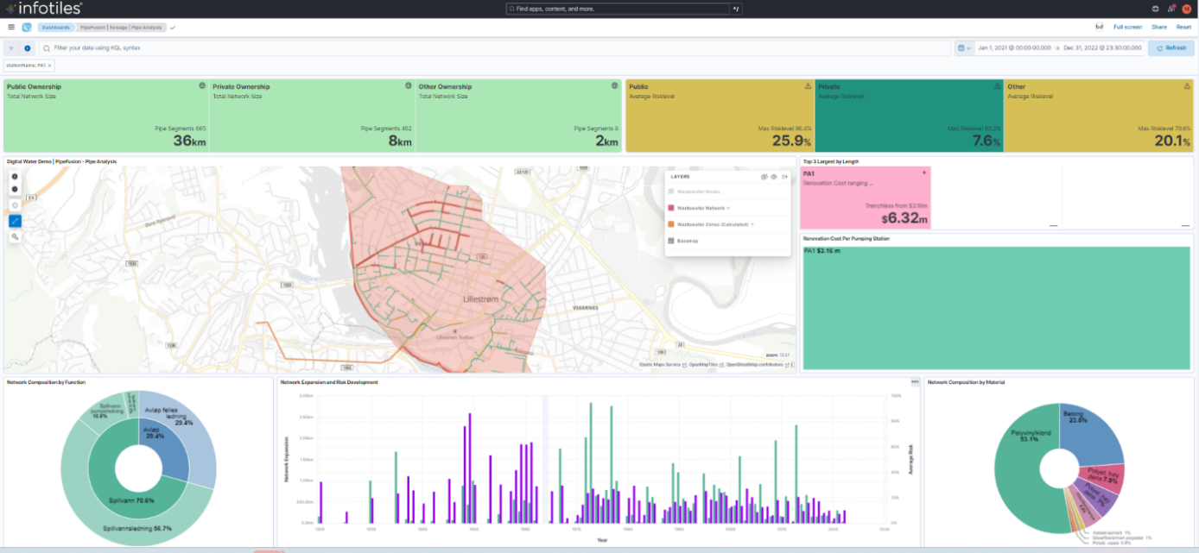
Task: Select the measure tool on the map
Action: click(x=15, y=220)
